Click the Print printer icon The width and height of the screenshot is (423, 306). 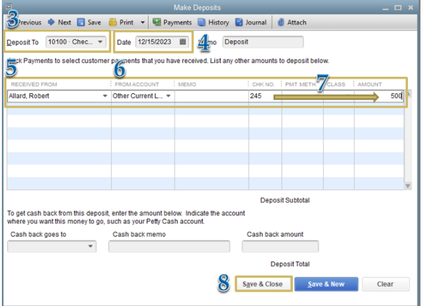113,22
